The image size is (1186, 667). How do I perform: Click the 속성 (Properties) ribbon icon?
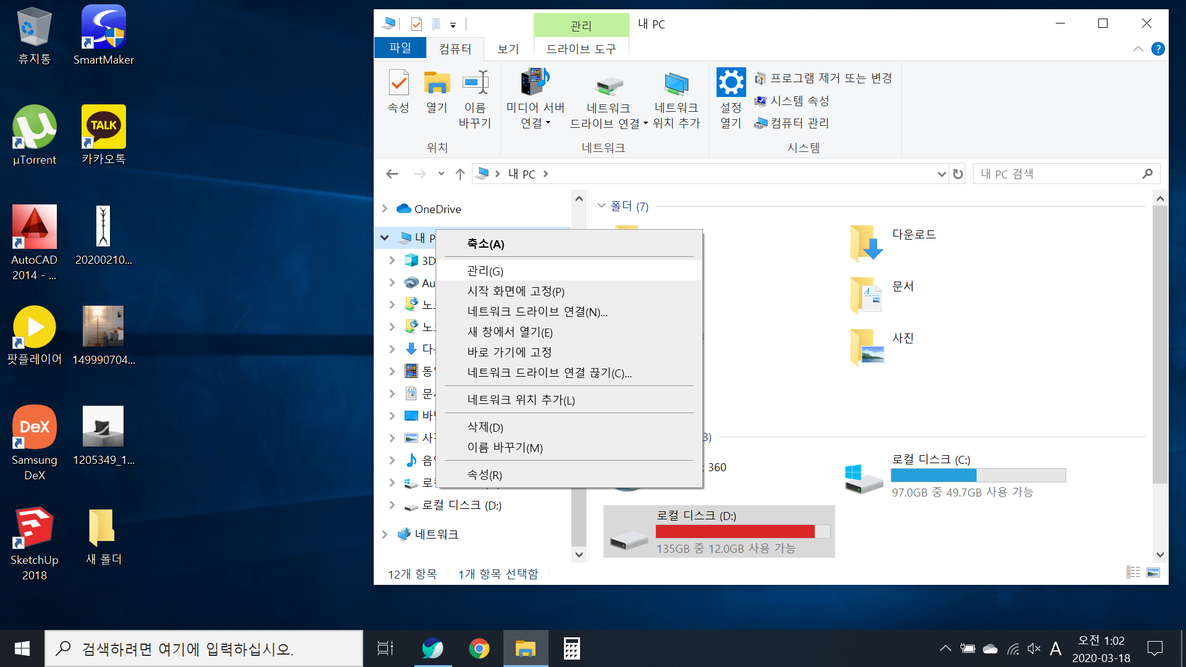(398, 93)
